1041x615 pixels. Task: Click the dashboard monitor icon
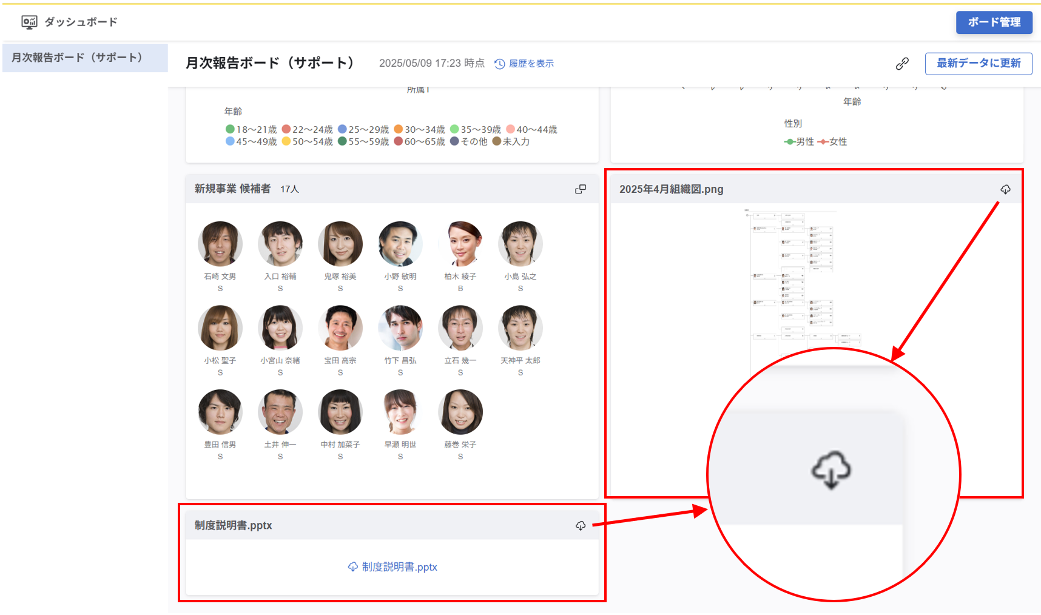tap(29, 22)
